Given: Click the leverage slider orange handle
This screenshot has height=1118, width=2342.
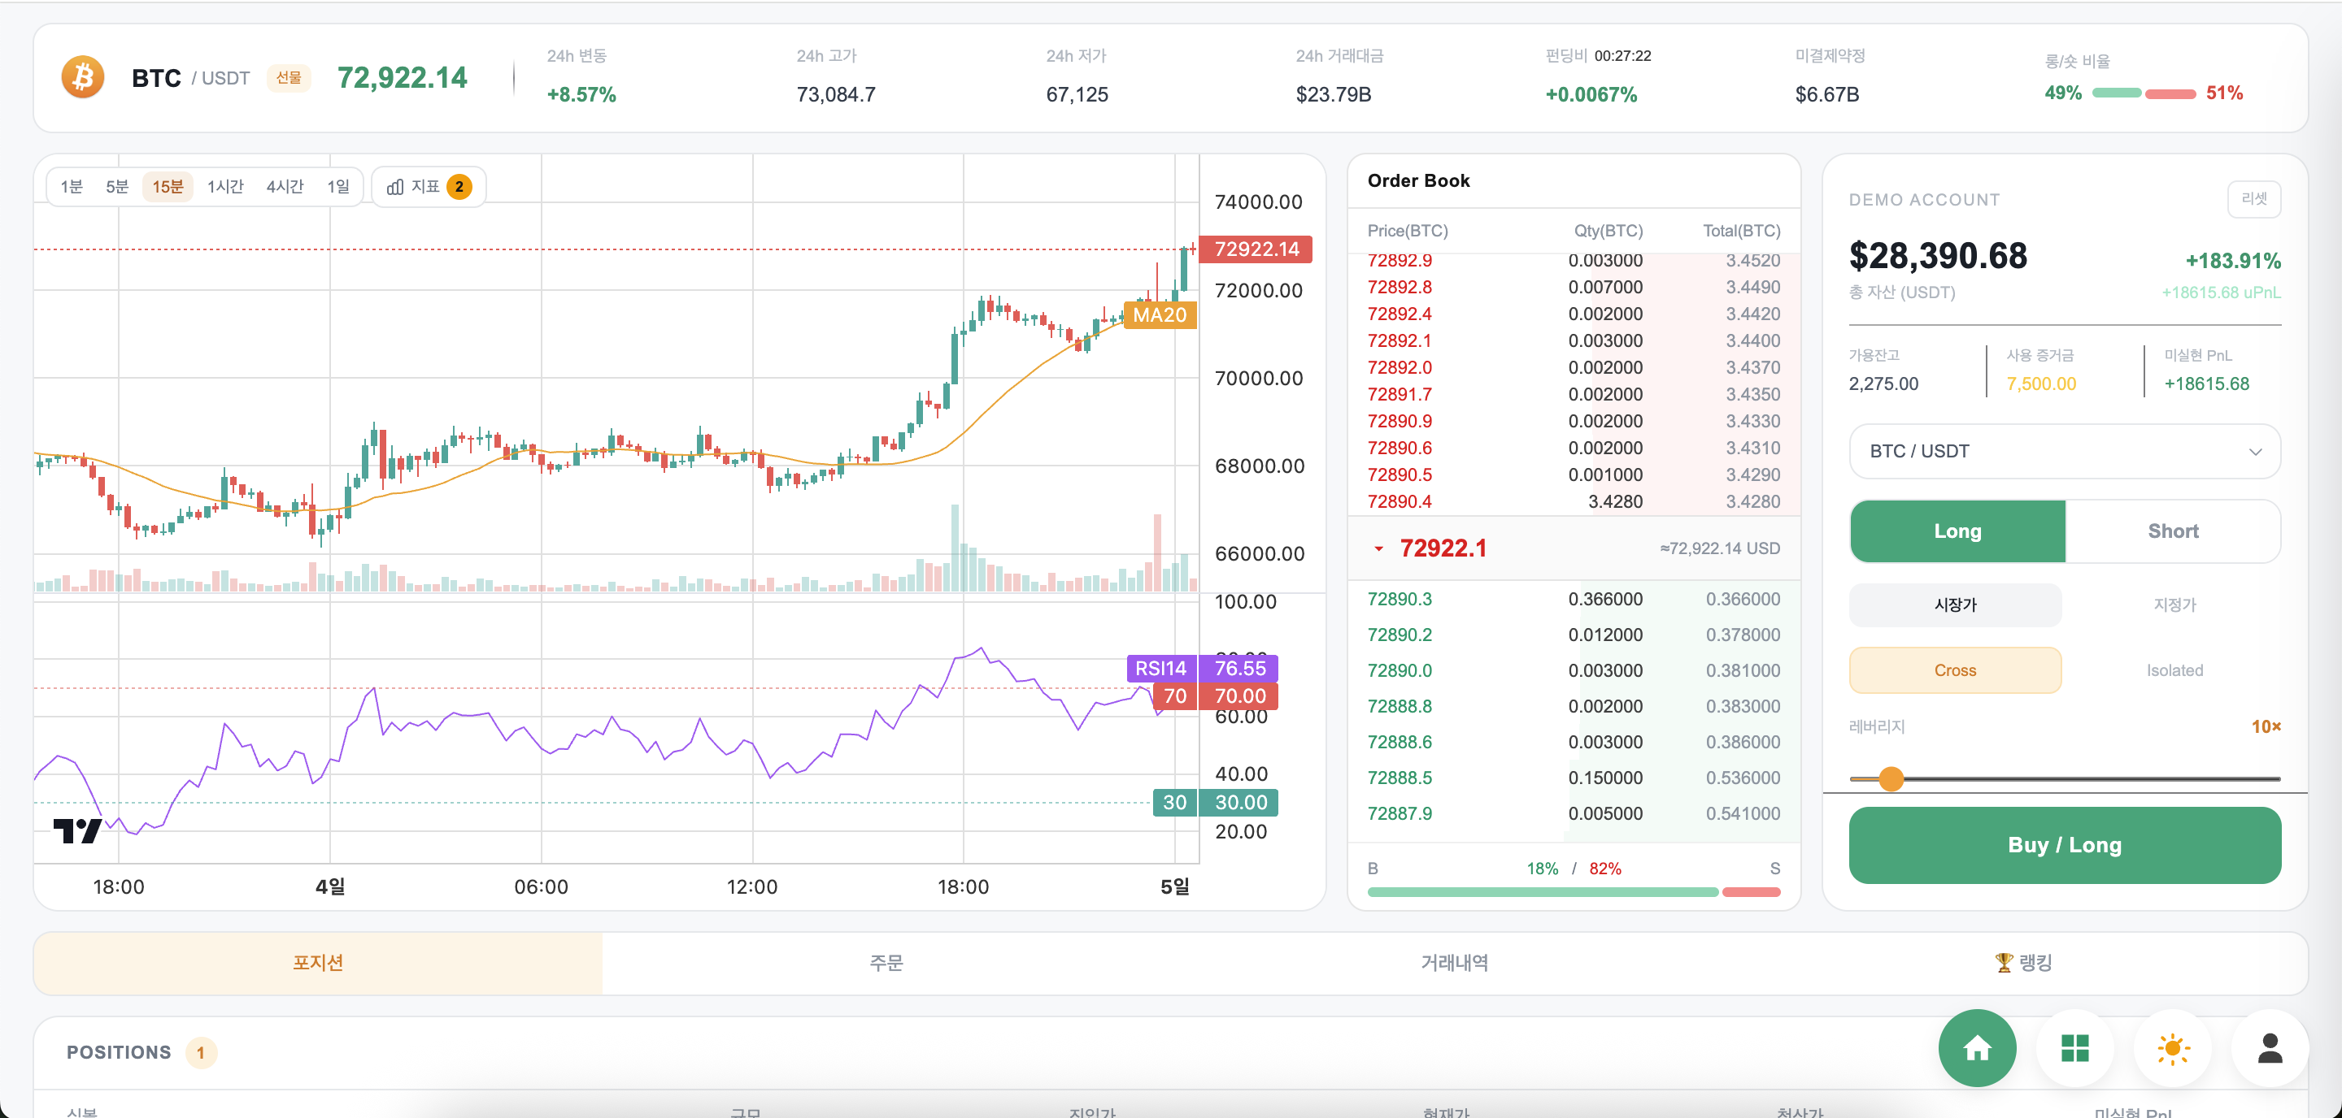Looking at the screenshot, I should pos(1891,778).
